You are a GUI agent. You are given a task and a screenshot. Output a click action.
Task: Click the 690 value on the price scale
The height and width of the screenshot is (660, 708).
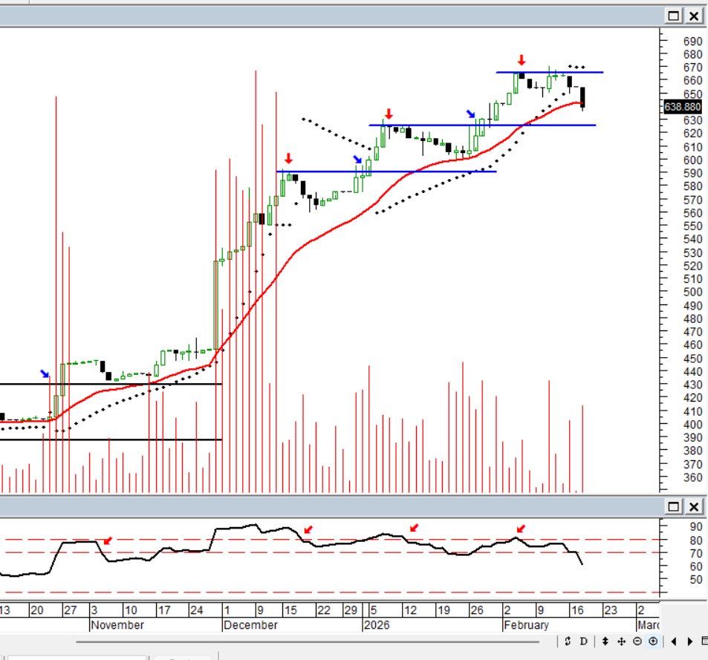(692, 42)
